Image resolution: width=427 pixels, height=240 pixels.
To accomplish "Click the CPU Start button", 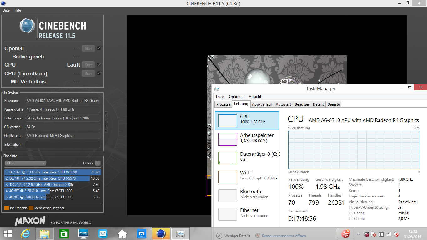I will [x=88, y=65].
